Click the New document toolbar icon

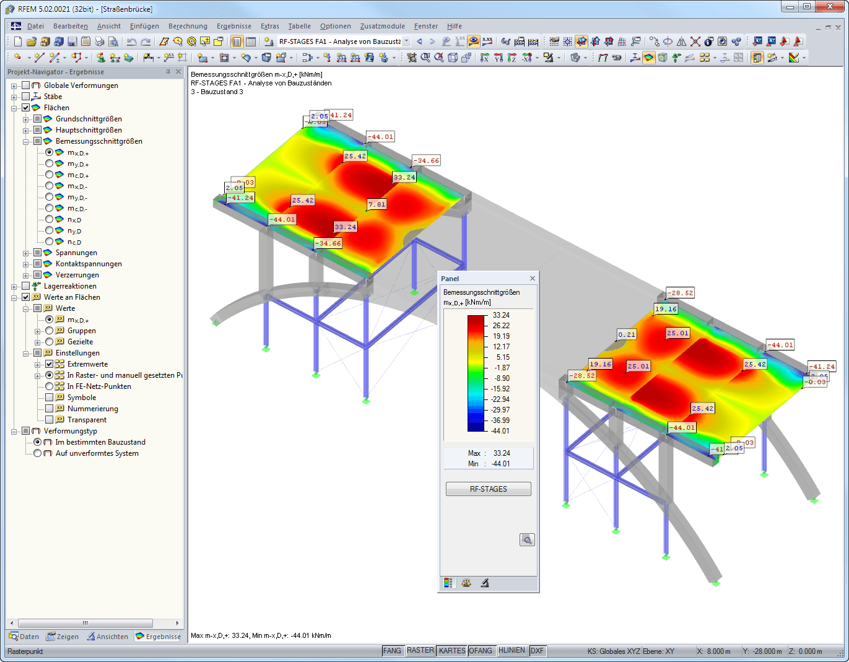point(17,41)
